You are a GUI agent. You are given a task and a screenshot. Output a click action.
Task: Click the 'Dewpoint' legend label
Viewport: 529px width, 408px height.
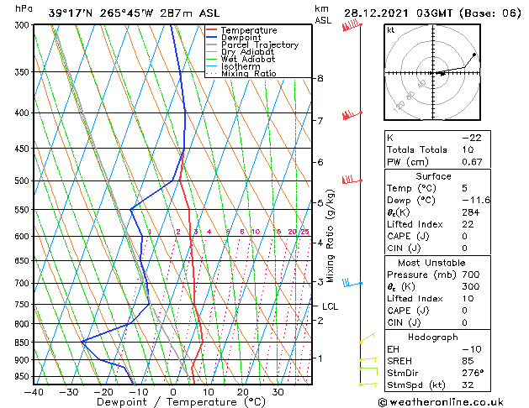241,38
